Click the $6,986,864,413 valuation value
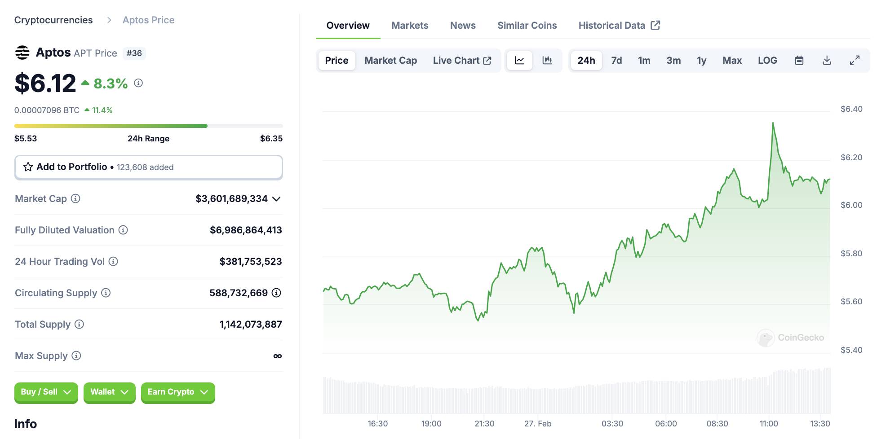This screenshot has width=877, height=439. pyautogui.click(x=246, y=230)
